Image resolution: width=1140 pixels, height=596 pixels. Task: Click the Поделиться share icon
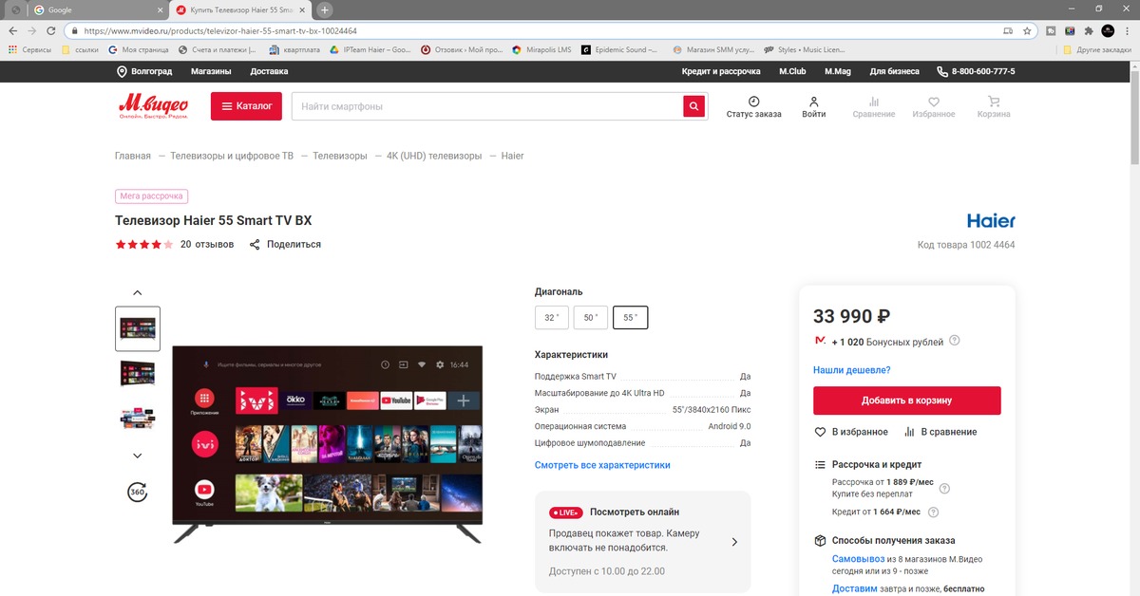pyautogui.click(x=255, y=245)
